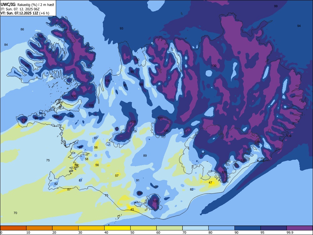The width and height of the screenshot is (313, 235).
Task: Click legend scale label '50'
Action: [x=132, y=232]
